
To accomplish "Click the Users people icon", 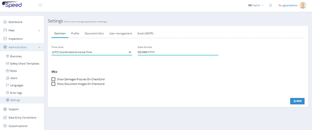I will pyautogui.click(x=8, y=78).
